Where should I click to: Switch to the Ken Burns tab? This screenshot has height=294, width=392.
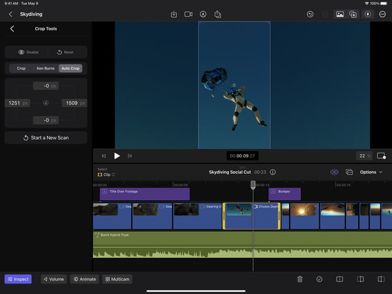pos(45,68)
